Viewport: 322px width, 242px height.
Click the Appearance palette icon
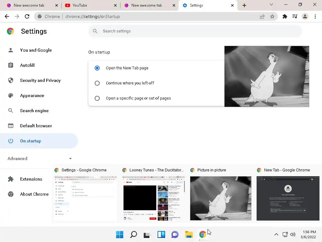click(11, 95)
